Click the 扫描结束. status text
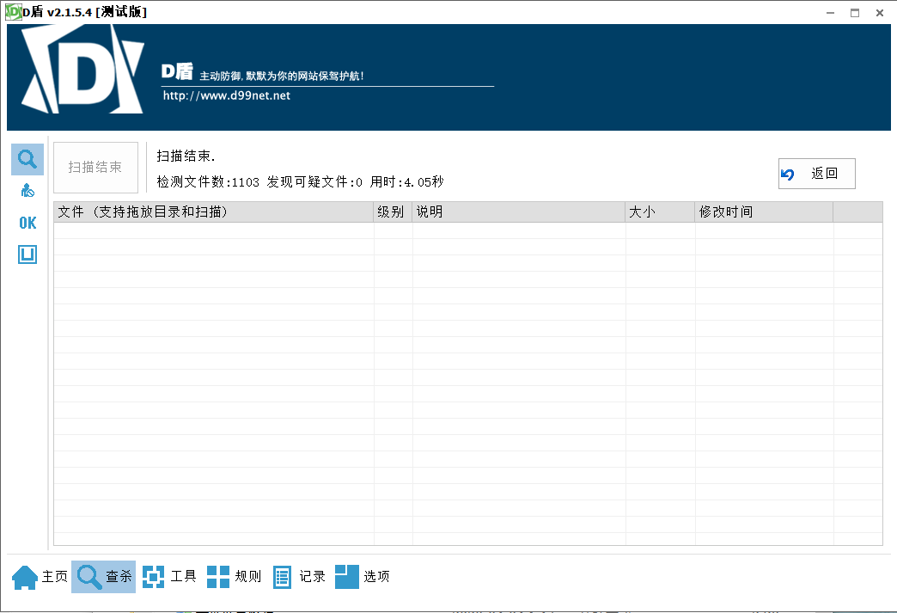This screenshot has height=613, width=897. pyautogui.click(x=186, y=156)
